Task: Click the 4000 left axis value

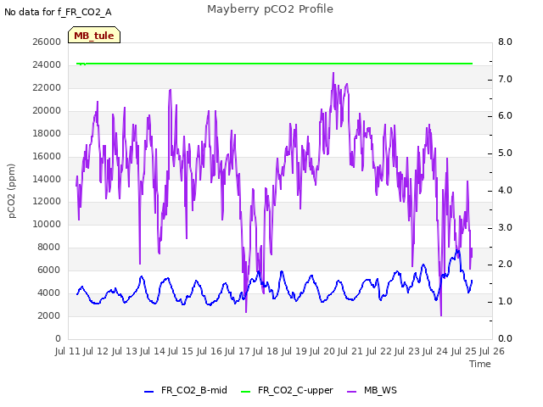Action: pyautogui.click(x=49, y=293)
